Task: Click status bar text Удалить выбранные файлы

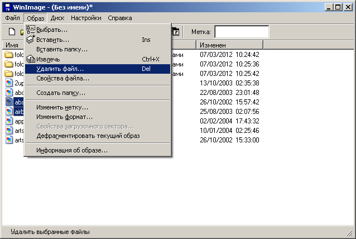Action: (x=50, y=232)
